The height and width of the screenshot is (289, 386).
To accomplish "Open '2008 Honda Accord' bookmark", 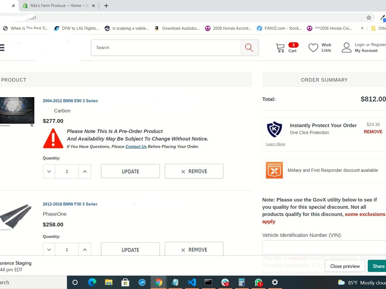I will click(228, 28).
